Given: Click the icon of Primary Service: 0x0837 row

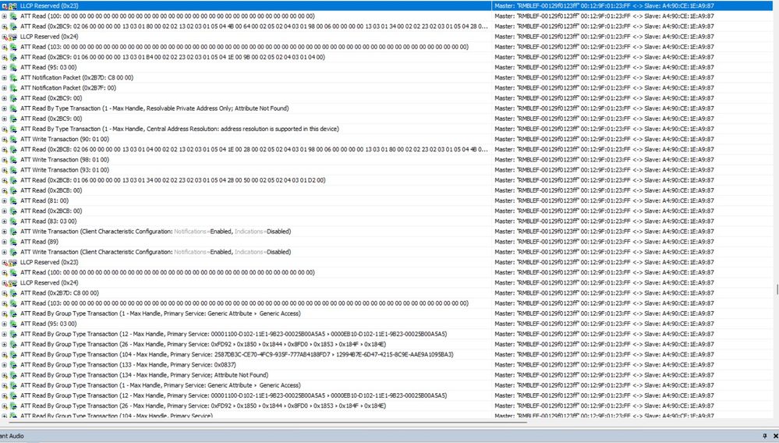Looking at the screenshot, I should point(13,364).
